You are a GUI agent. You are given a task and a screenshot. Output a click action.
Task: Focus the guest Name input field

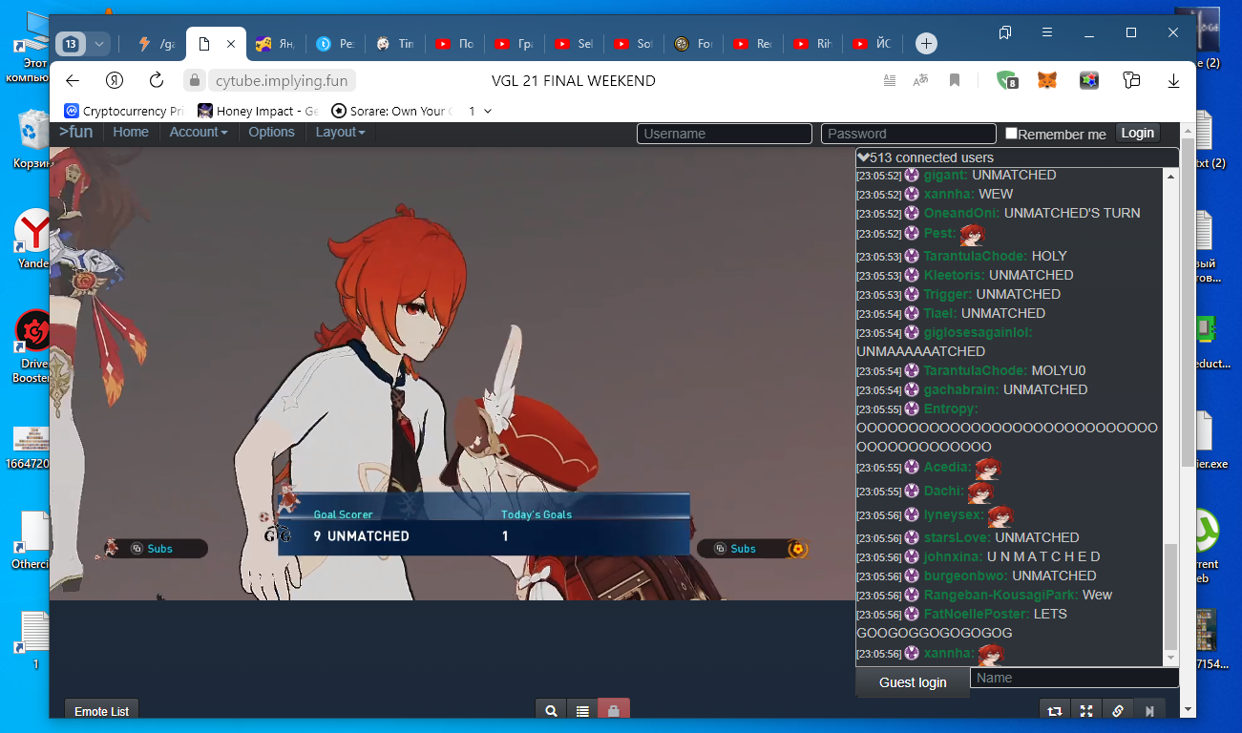click(x=1075, y=678)
